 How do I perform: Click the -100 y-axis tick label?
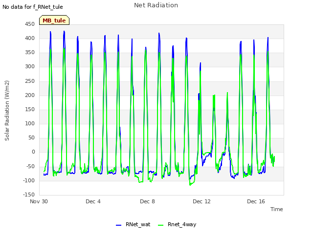(x=29, y=180)
